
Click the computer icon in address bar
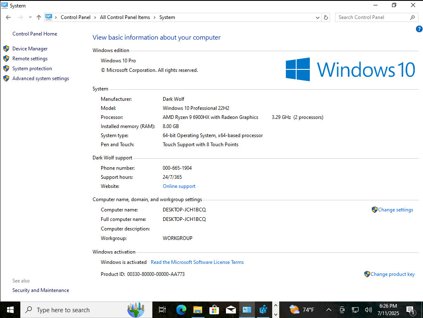click(x=49, y=17)
